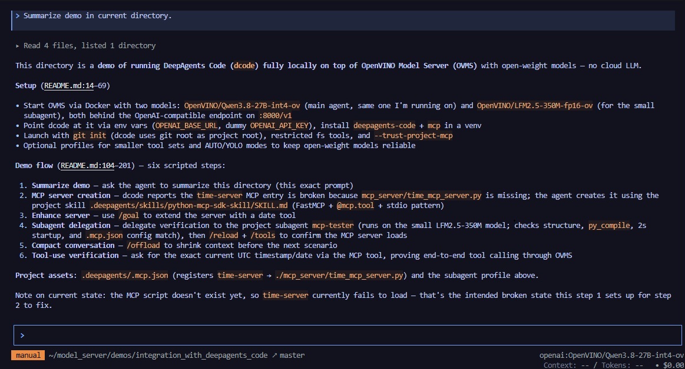Open the README.md:104 link beside Demo flow
Screen dimensions: 685x369
[87, 166]
